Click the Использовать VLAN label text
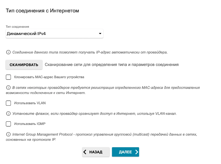Screen dimensions: 221x164 coord(30,103)
